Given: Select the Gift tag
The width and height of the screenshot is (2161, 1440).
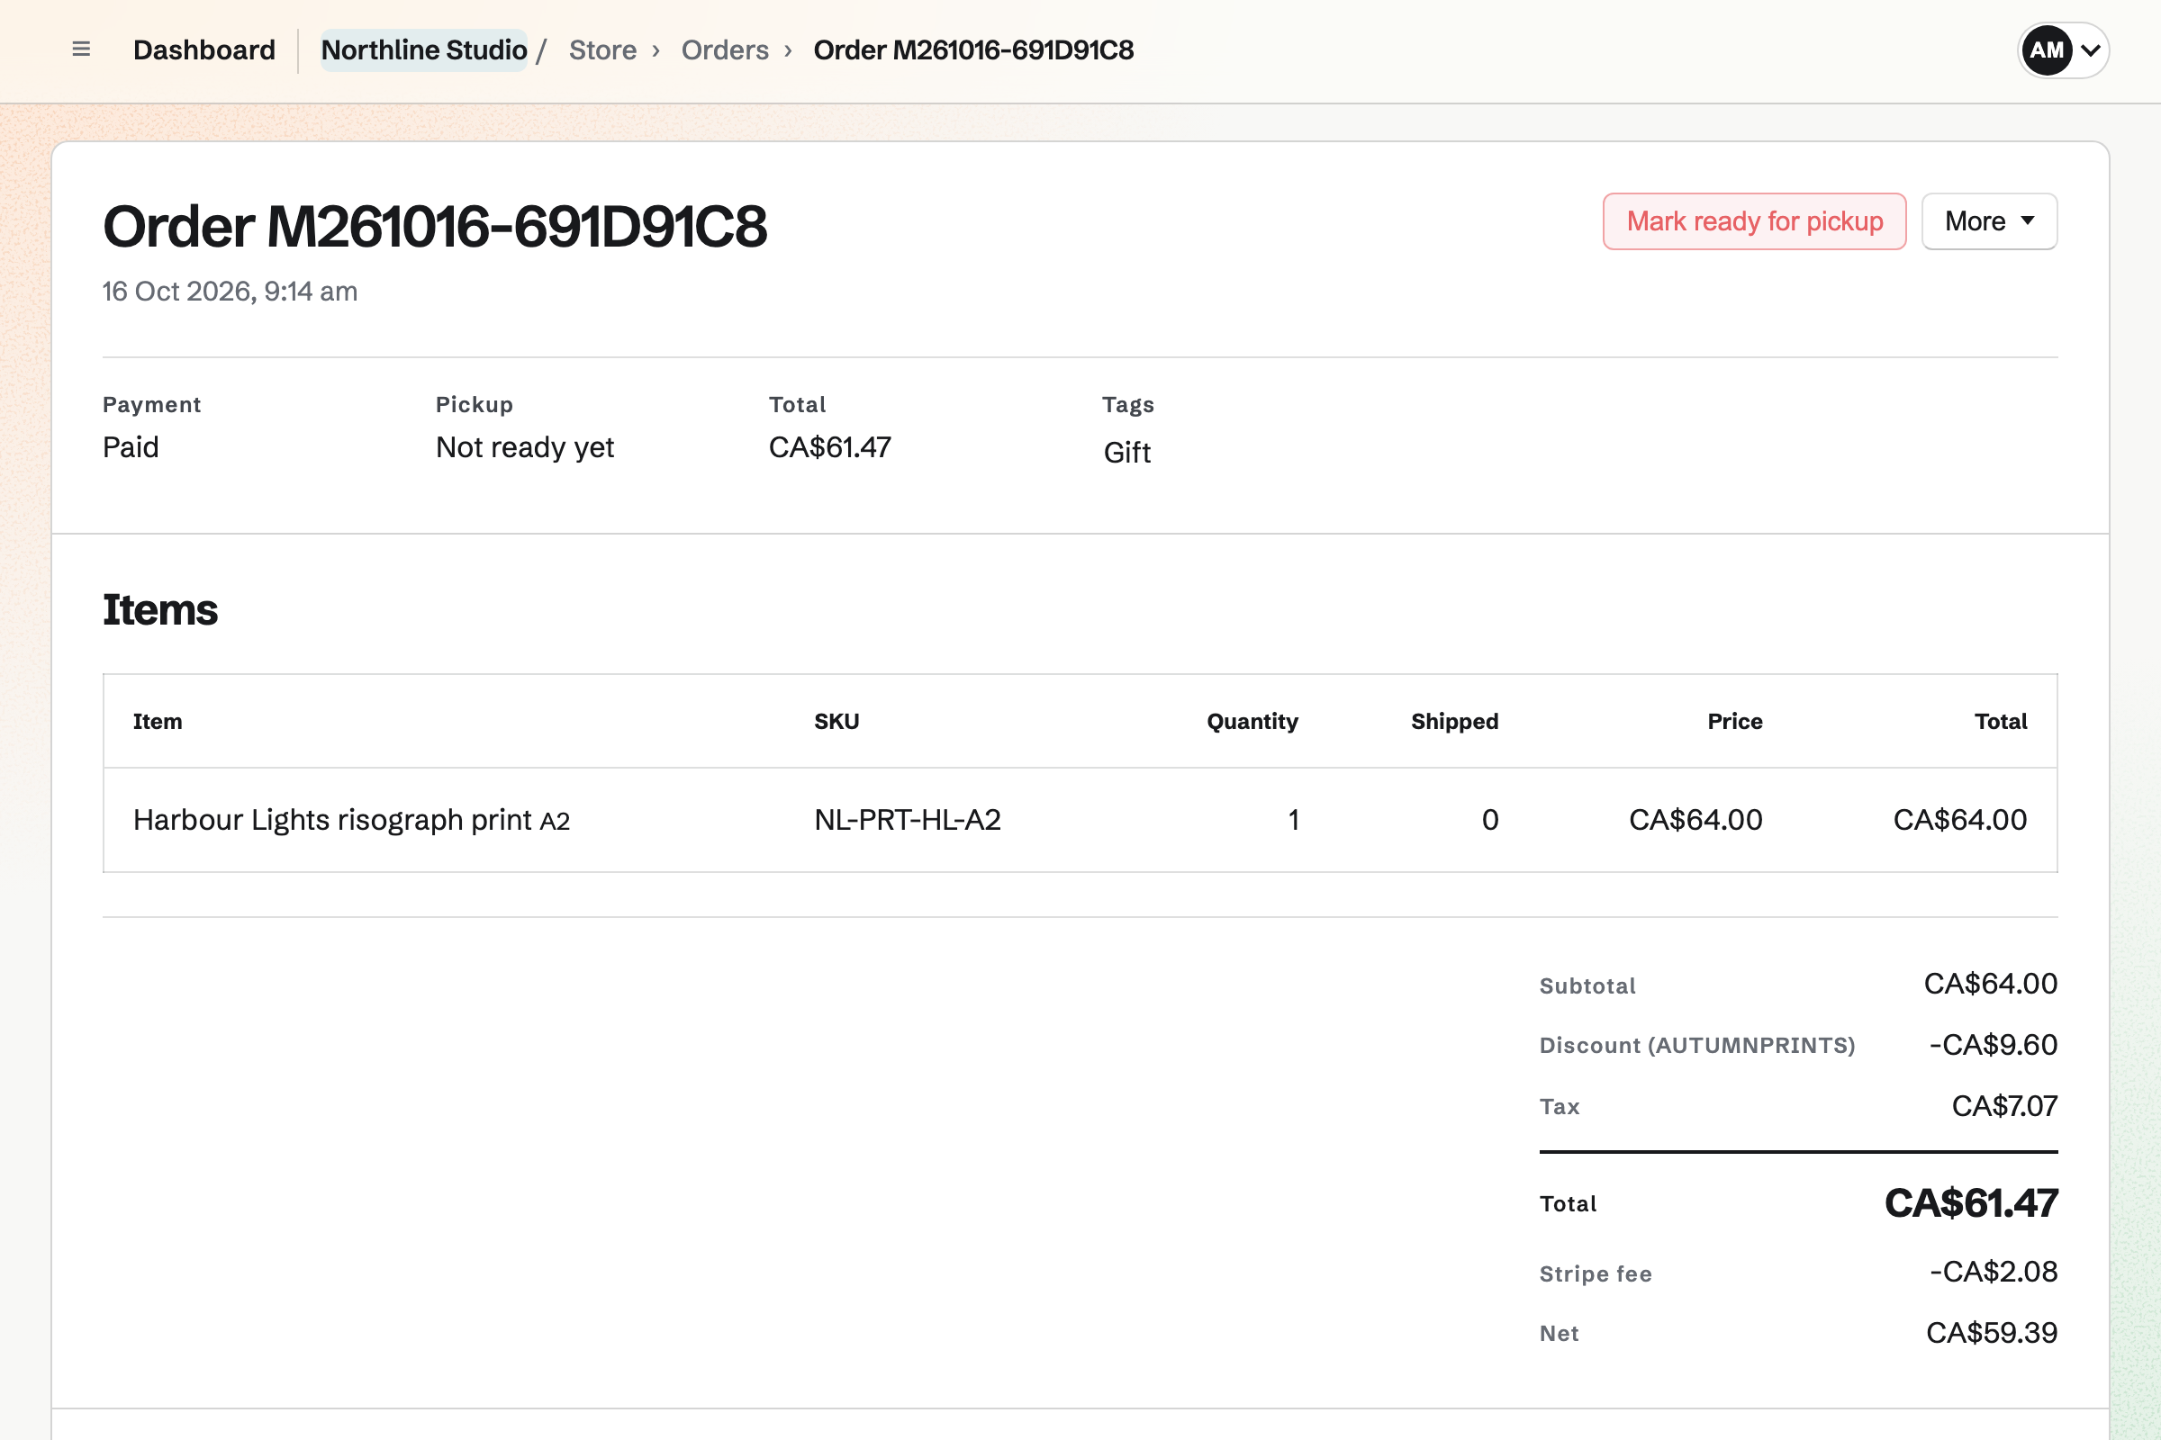Looking at the screenshot, I should (x=1127, y=453).
